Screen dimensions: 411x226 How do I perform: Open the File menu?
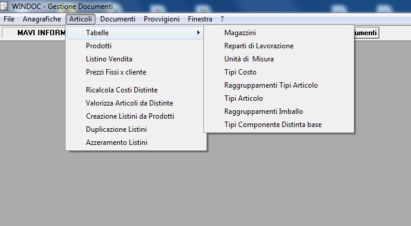click(x=9, y=19)
